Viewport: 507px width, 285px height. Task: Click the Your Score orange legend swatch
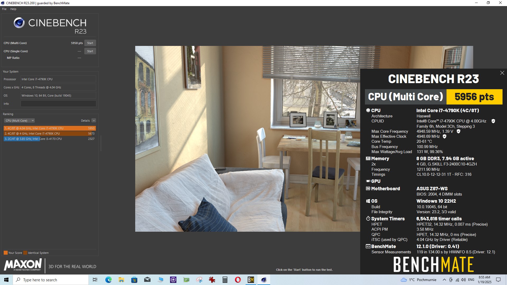coord(6,253)
